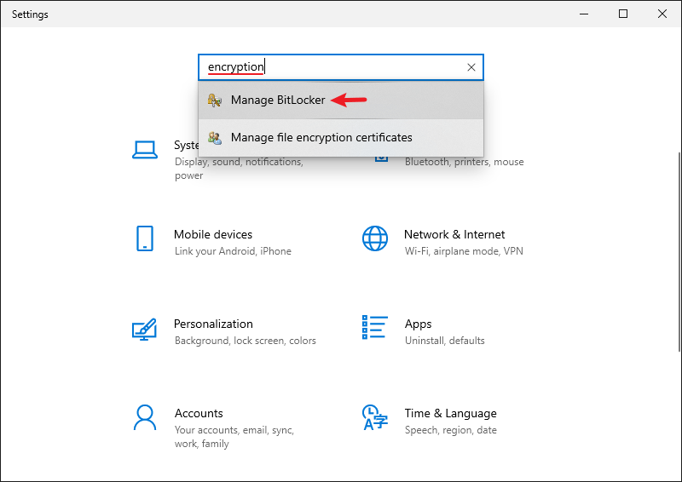Open the Manage BitLocker search result

340,100
